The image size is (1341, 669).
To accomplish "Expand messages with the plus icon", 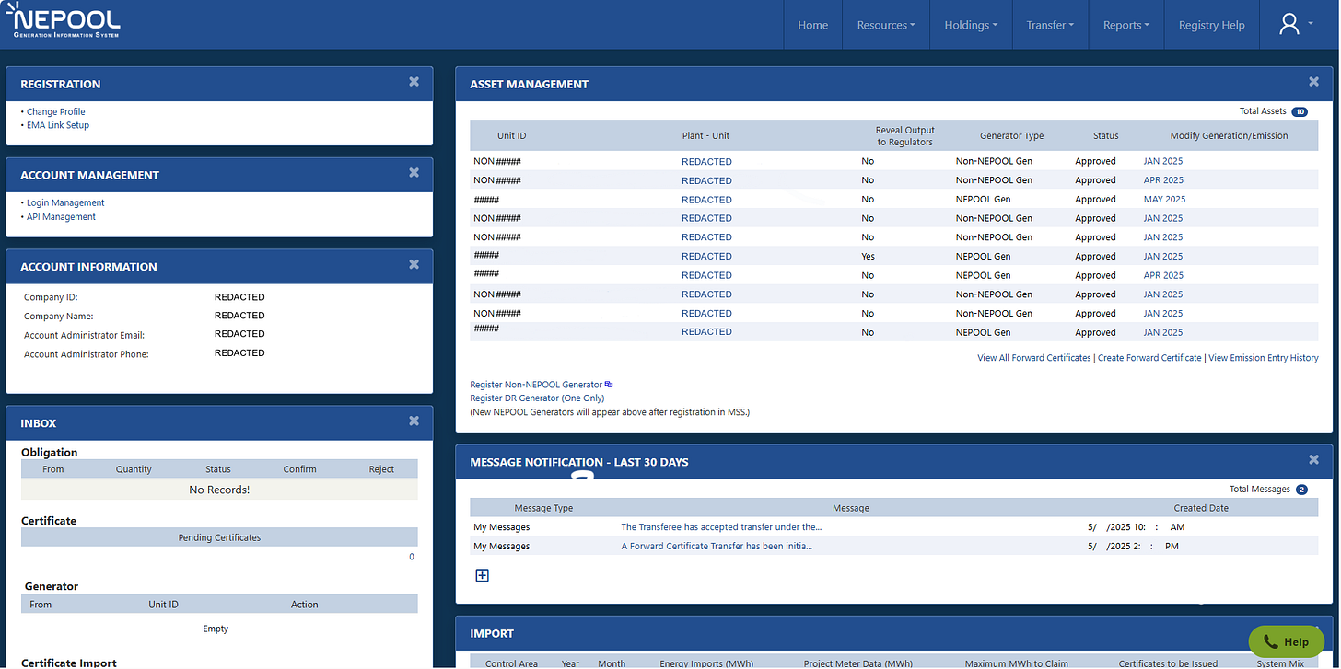I will [x=482, y=575].
